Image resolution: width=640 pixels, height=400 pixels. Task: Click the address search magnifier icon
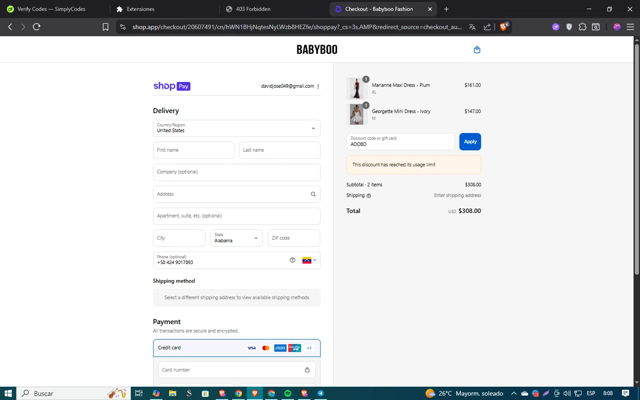(313, 194)
